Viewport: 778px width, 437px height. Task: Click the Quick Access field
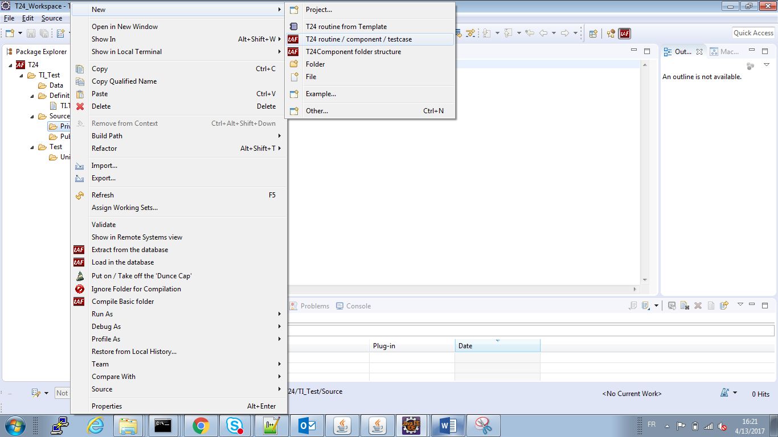(753, 33)
